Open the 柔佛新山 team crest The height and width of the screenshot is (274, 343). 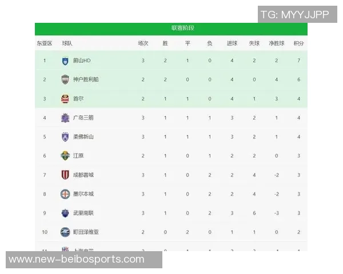(65, 136)
